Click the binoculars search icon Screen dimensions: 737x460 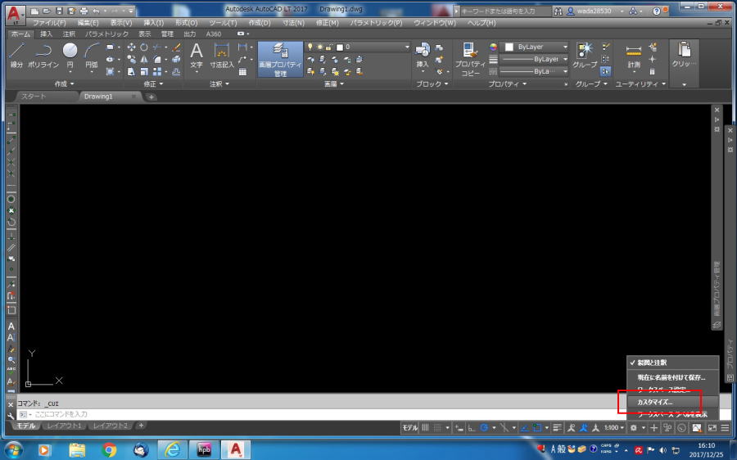558,11
